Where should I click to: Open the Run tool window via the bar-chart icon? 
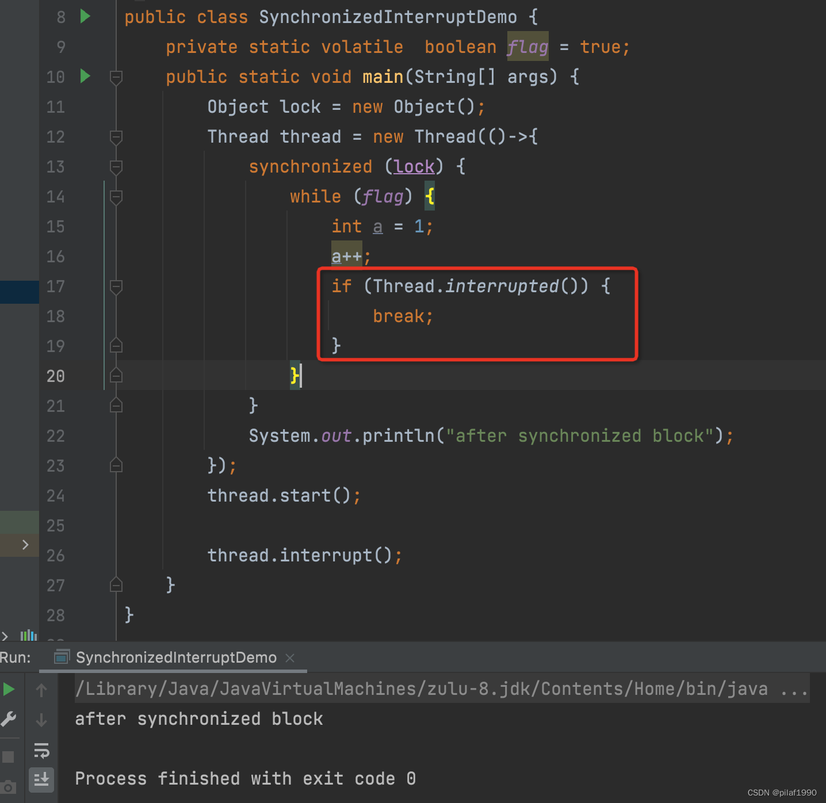[29, 636]
